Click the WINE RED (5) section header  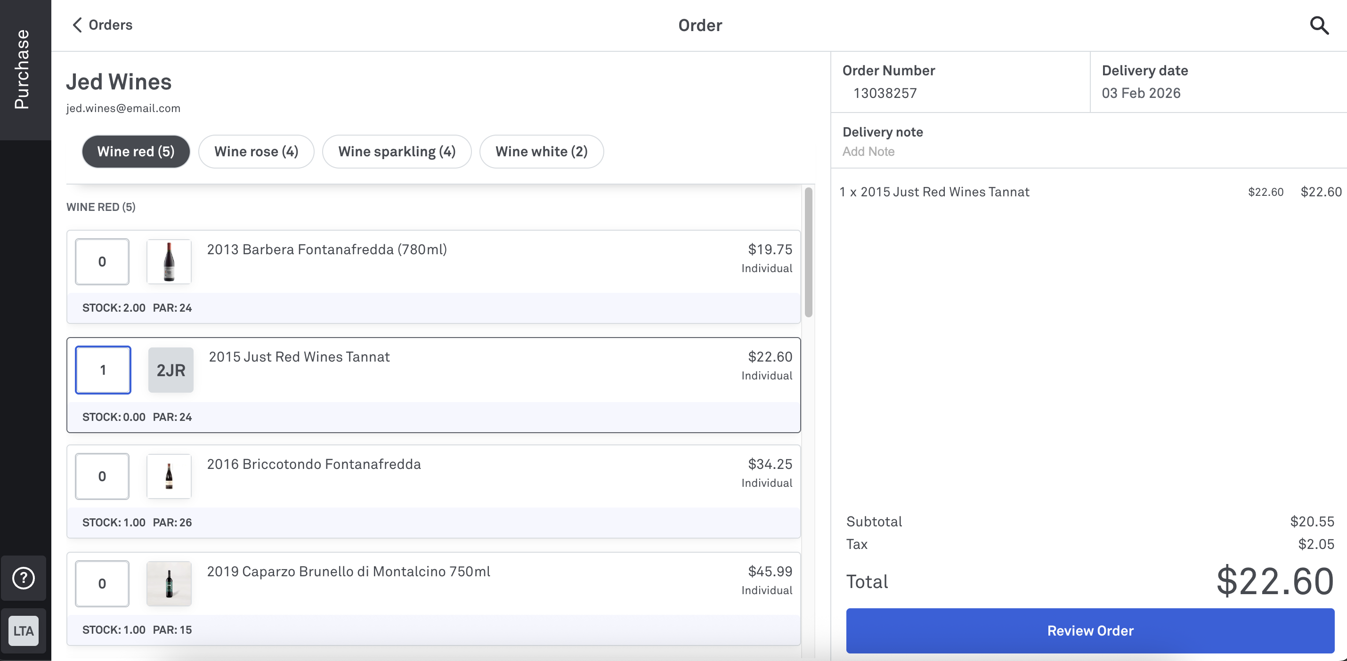[x=101, y=207]
